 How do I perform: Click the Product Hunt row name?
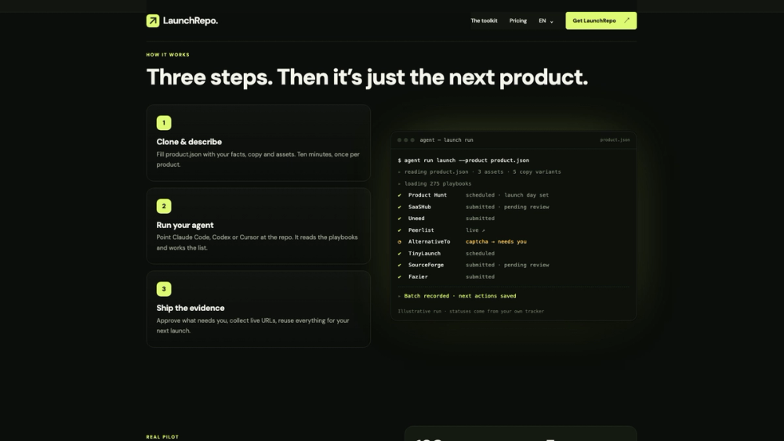427,195
